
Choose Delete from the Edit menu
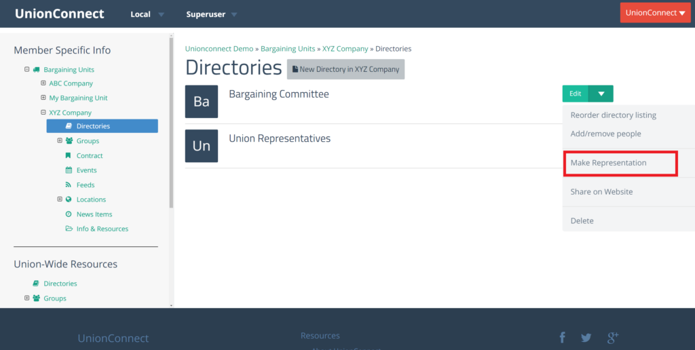[582, 220]
